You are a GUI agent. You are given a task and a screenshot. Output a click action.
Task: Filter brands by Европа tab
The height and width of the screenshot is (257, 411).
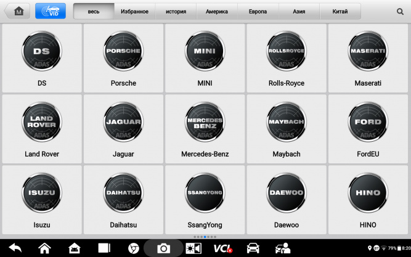coord(258,12)
